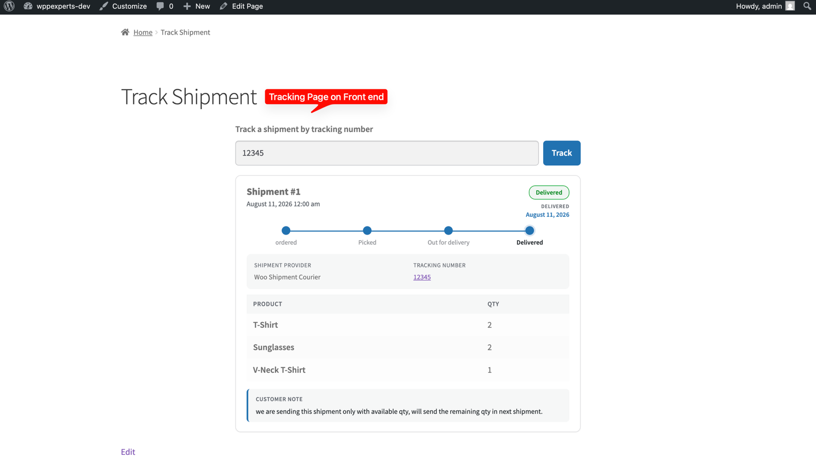816x460 pixels.
Task: Click the 'ordered' step label
Action: tap(286, 242)
